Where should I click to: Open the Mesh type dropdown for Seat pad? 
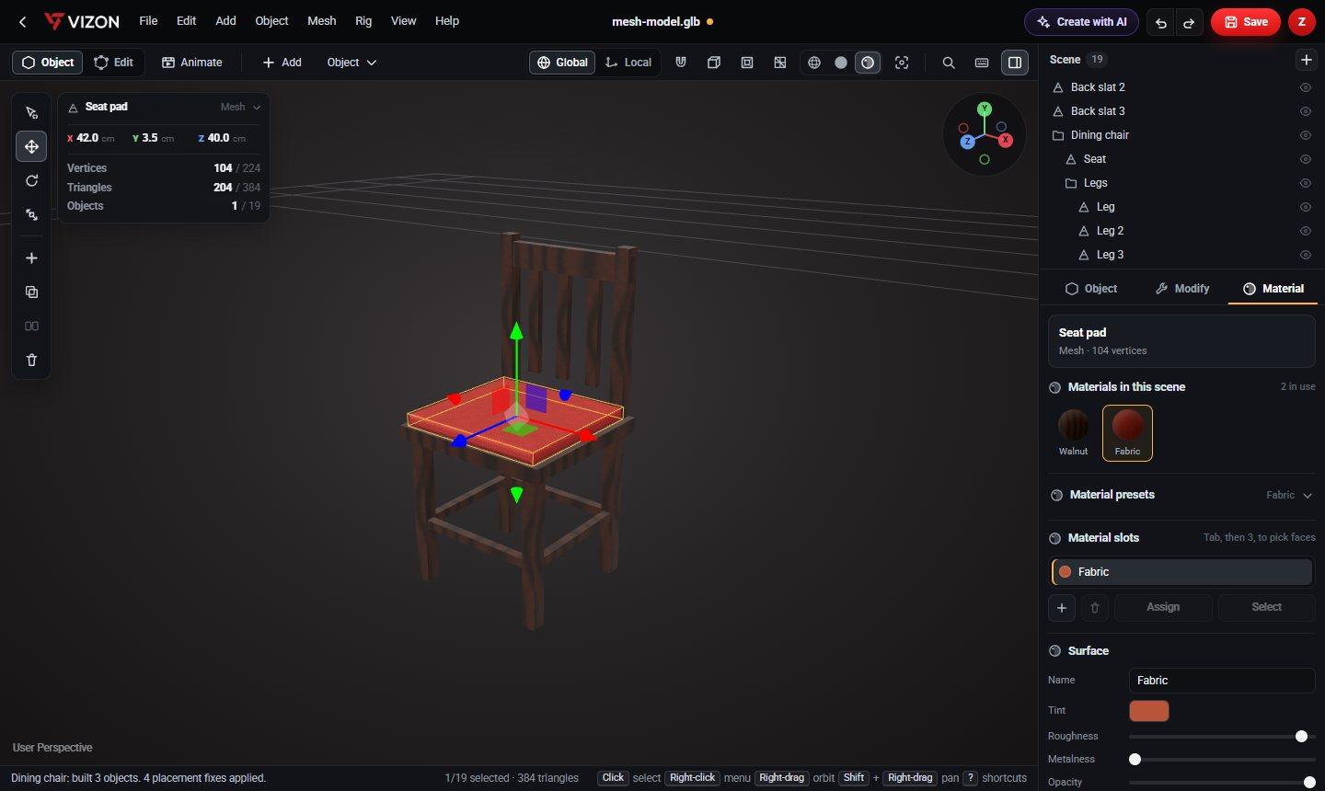coord(240,107)
